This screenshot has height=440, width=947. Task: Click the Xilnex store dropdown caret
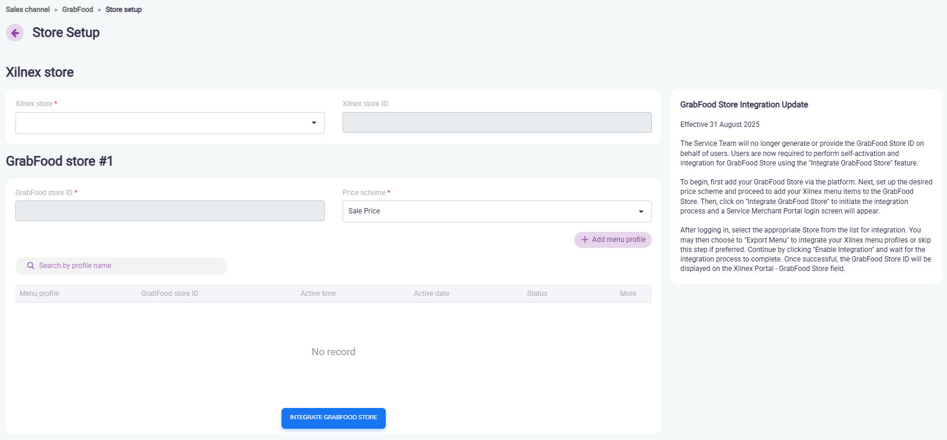(x=313, y=123)
